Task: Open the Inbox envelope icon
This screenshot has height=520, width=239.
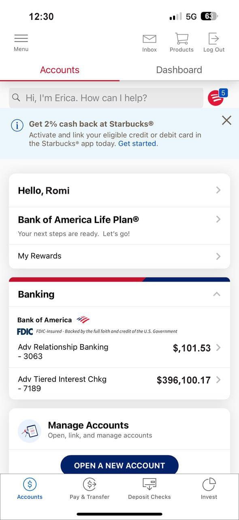Action: point(149,39)
